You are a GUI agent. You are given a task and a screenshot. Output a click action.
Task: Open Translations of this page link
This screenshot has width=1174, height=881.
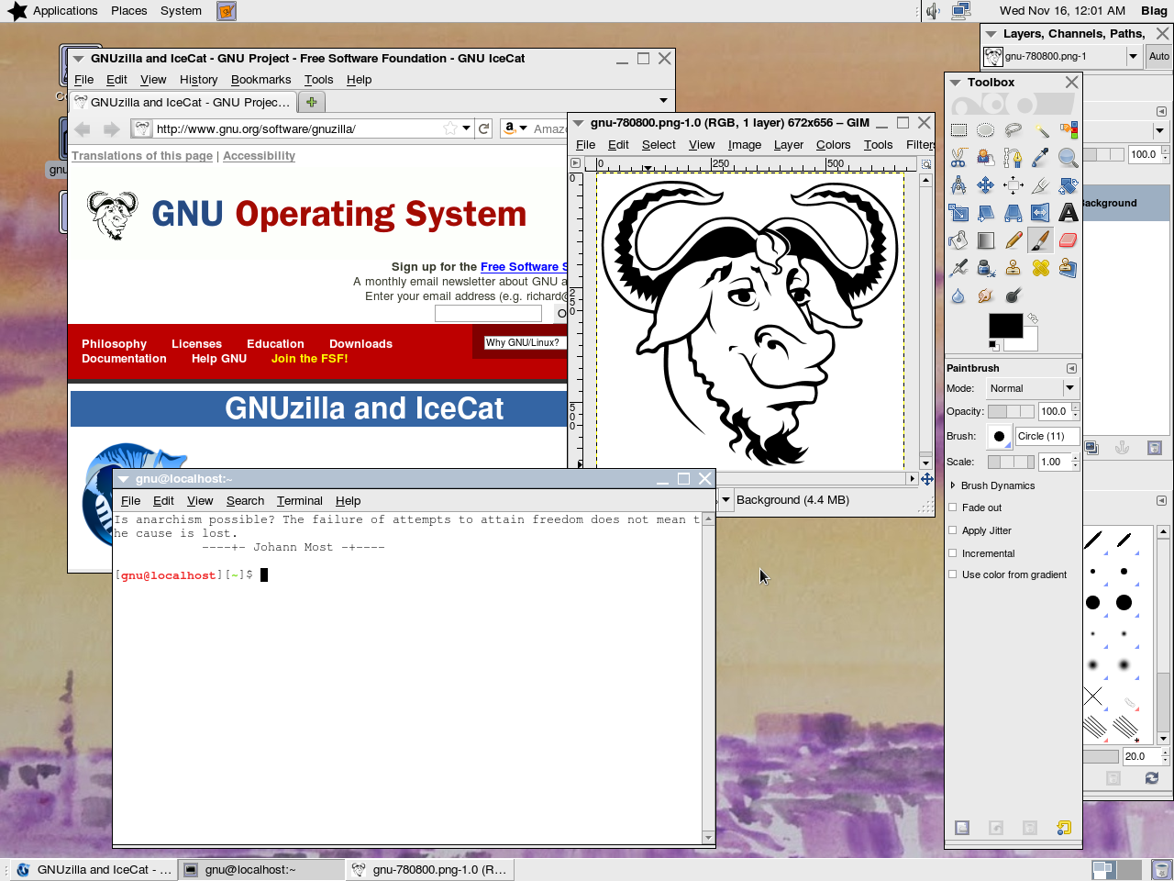point(142,156)
